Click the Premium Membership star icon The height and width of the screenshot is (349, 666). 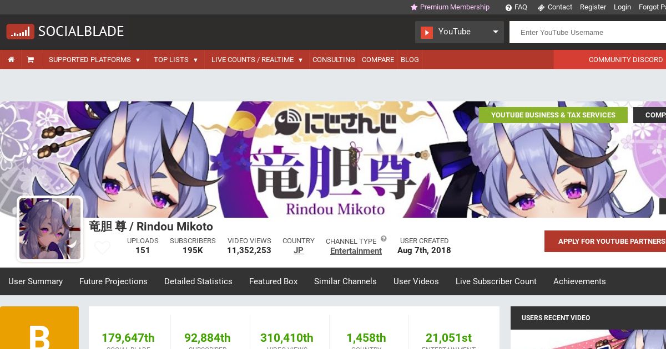[x=414, y=7]
